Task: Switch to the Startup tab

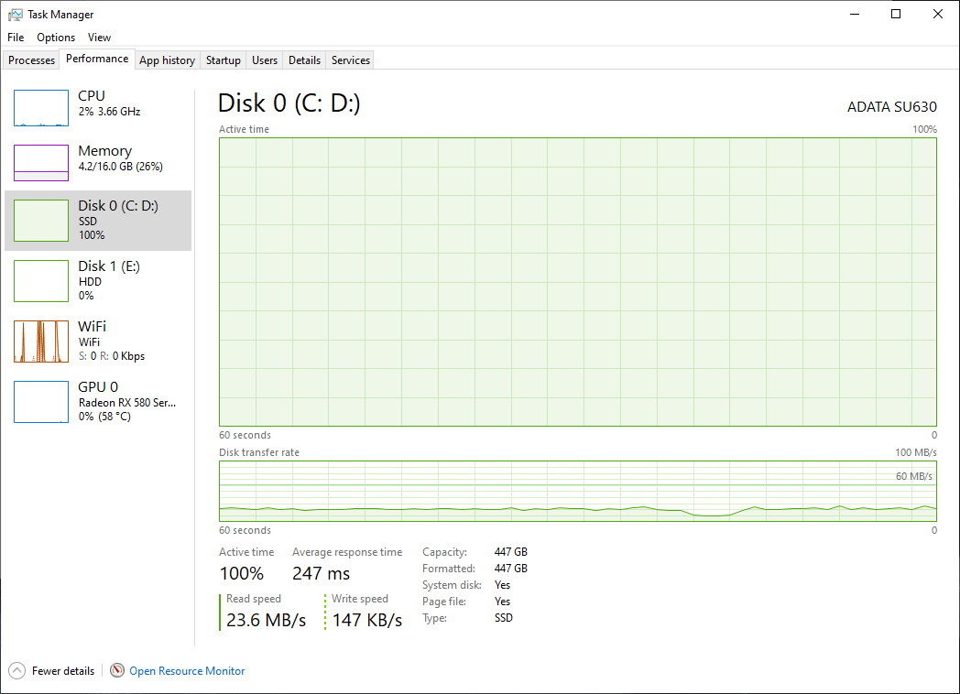Action: click(223, 60)
